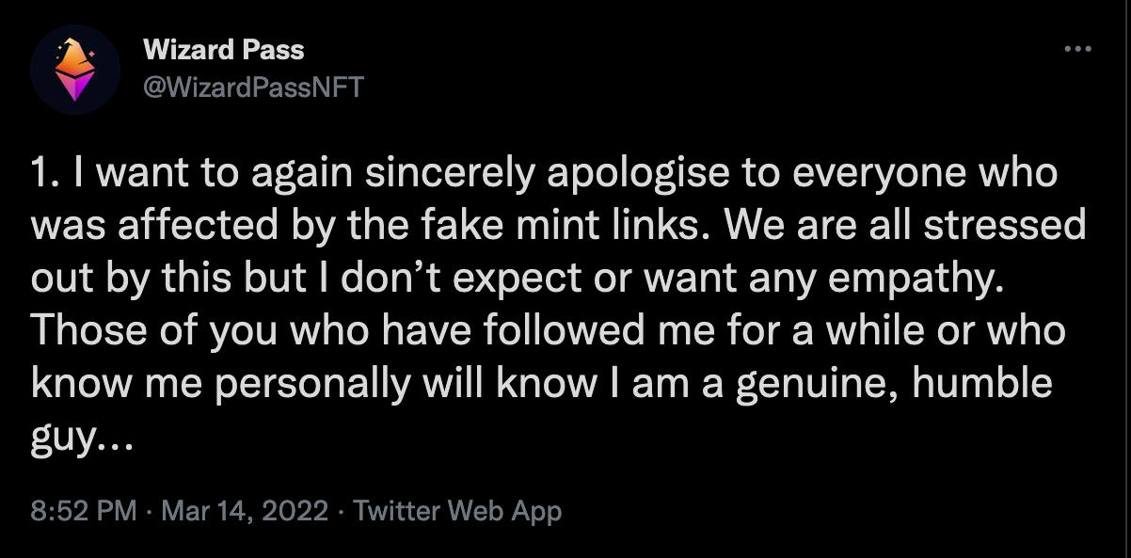Click the tweet's first line starting "1. I want"

[x=544, y=176]
